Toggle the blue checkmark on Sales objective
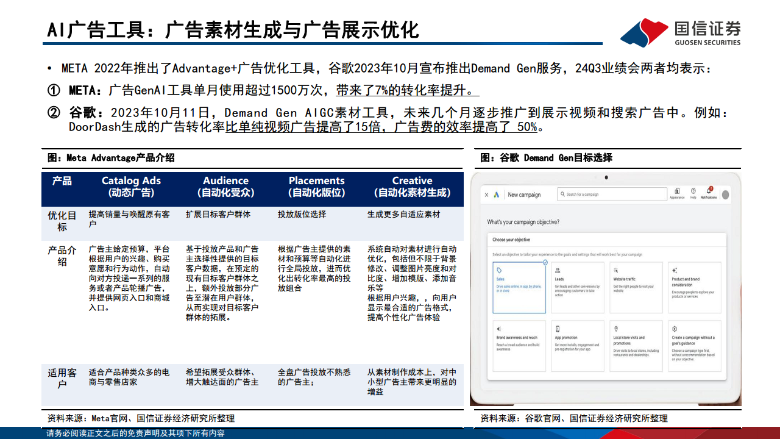The height and width of the screenshot is (439, 780). click(545, 263)
